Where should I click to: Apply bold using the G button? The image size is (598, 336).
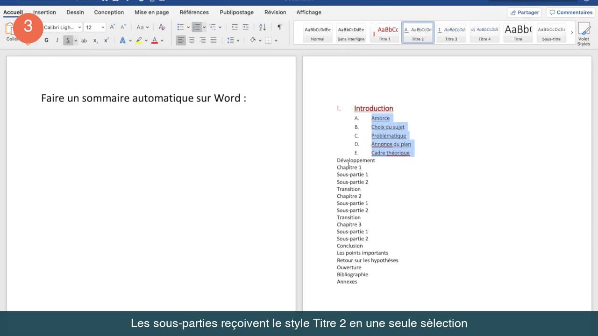[x=46, y=41]
